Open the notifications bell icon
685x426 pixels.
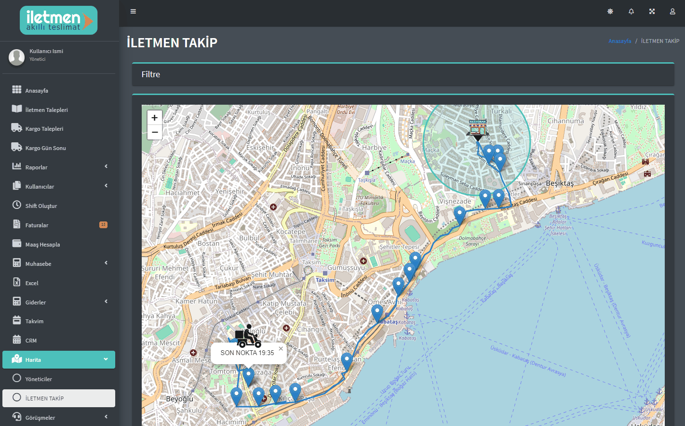pyautogui.click(x=631, y=12)
